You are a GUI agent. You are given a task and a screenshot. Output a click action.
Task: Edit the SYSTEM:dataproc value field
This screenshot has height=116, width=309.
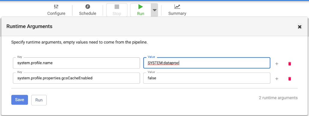tap(207, 63)
